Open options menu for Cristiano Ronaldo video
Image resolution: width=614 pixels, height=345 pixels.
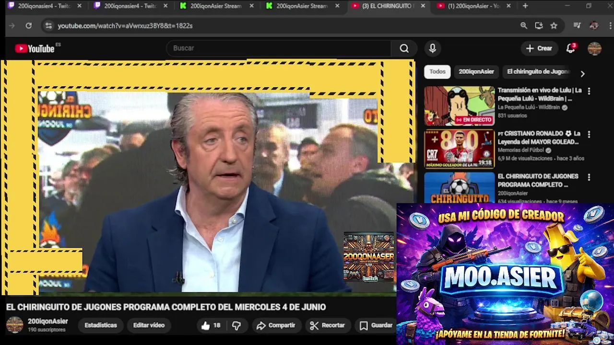pyautogui.click(x=589, y=135)
